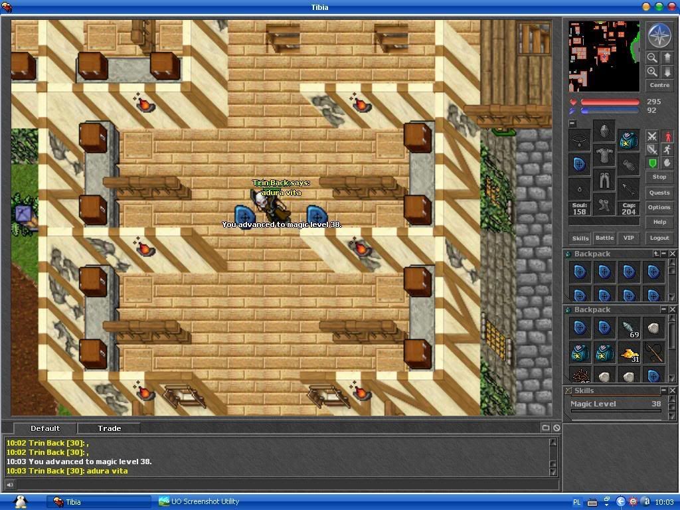Open the penguin start menu
The image size is (680, 510).
[x=19, y=502]
